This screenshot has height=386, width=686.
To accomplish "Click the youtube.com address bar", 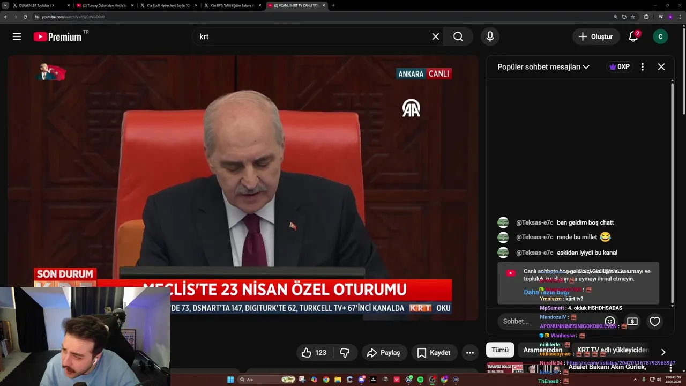I will [322, 17].
